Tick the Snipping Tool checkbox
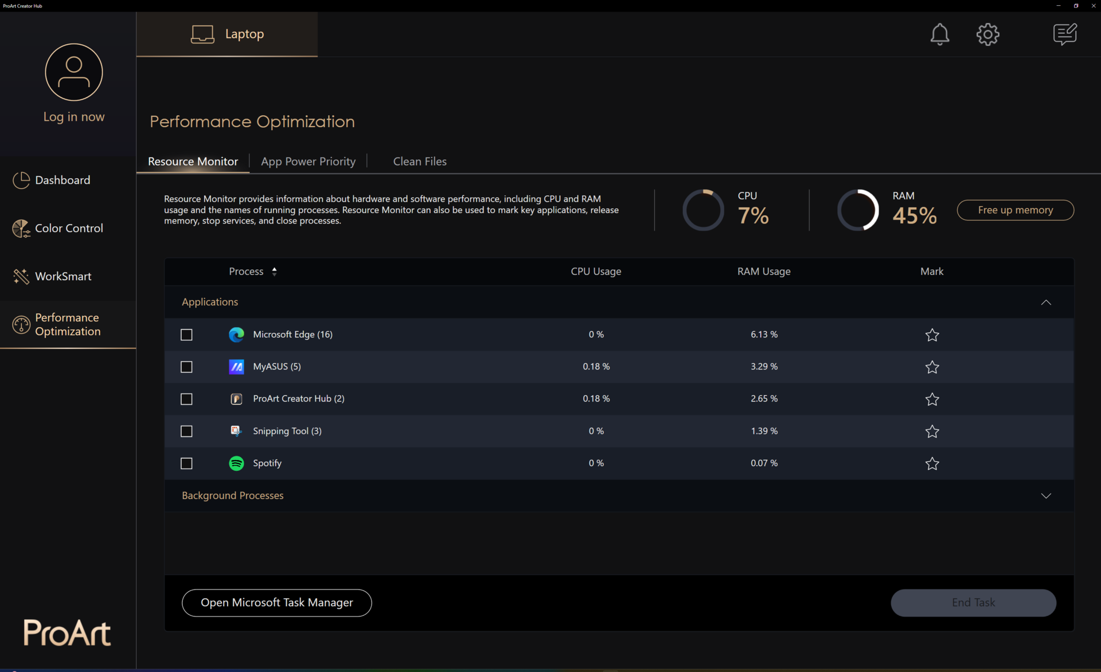Screen dimensions: 1101x672 click(x=186, y=431)
